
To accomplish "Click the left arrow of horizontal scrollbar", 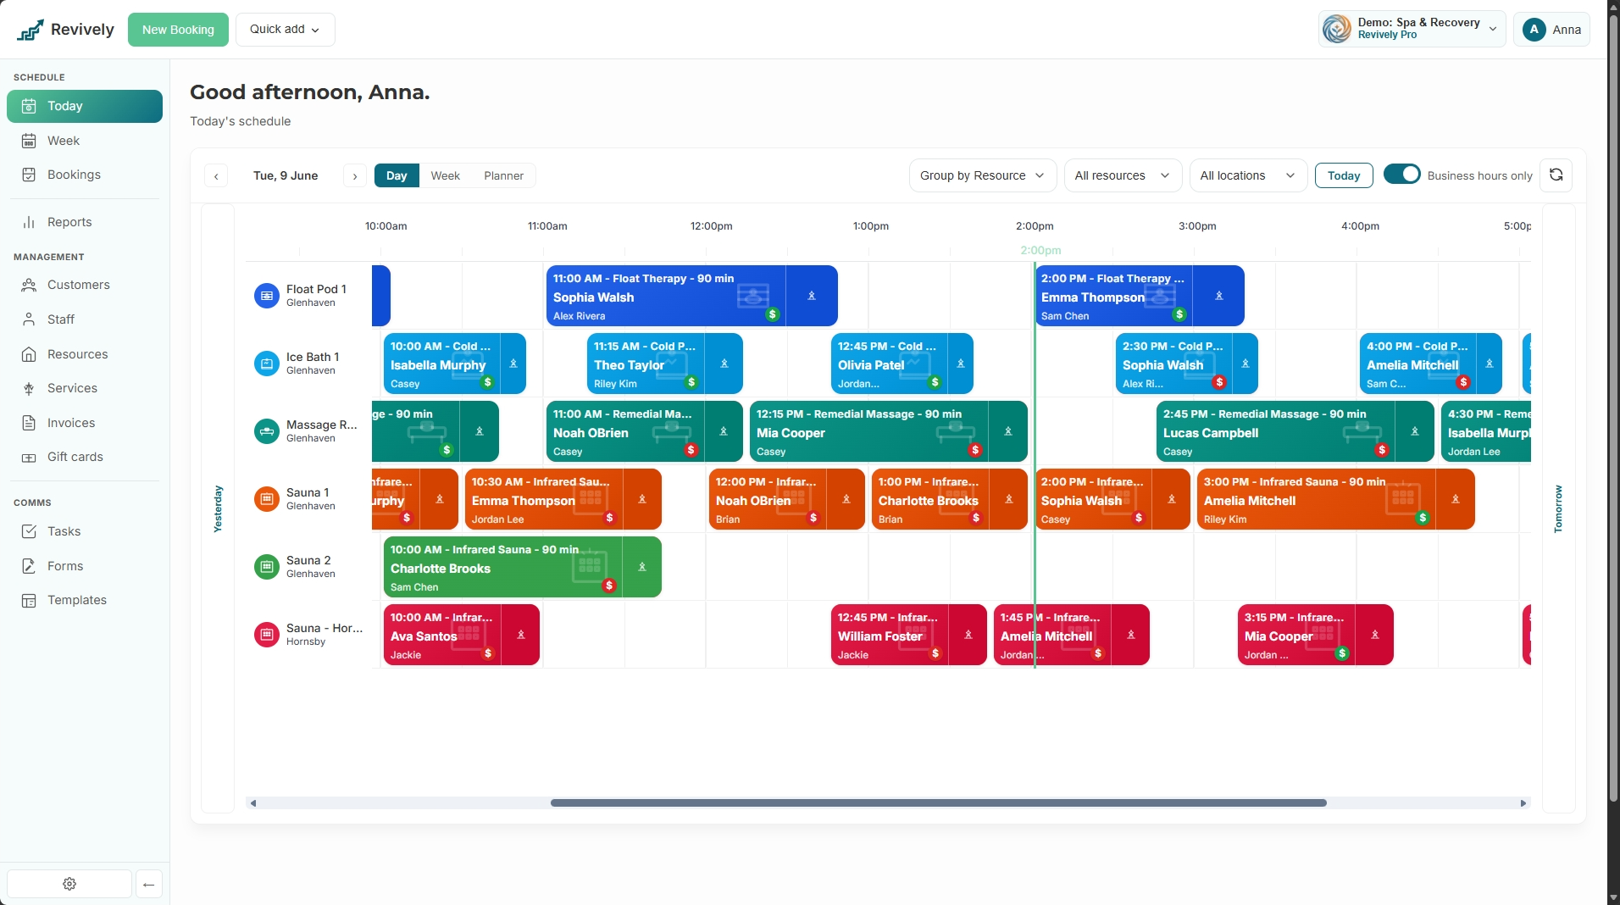I will 252,802.
